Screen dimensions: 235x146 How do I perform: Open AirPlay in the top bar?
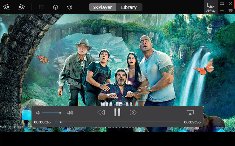[211, 7]
